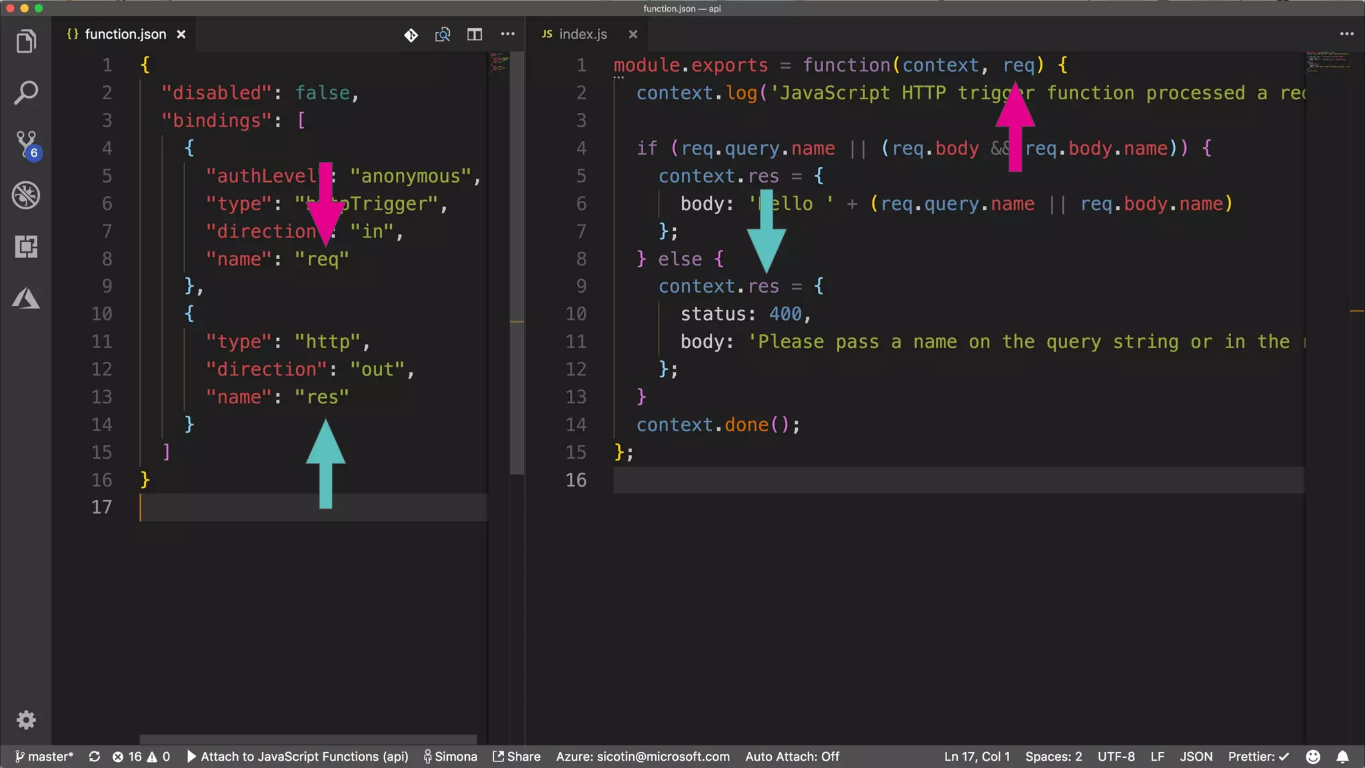Screen dimensions: 1365x768
Task: Start Attach to JavaScript Functions debug
Action: click(x=297, y=757)
